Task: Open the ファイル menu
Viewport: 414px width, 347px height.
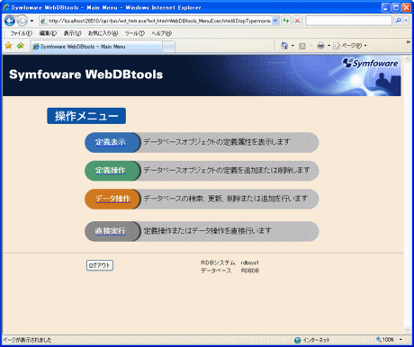Action: [21, 33]
